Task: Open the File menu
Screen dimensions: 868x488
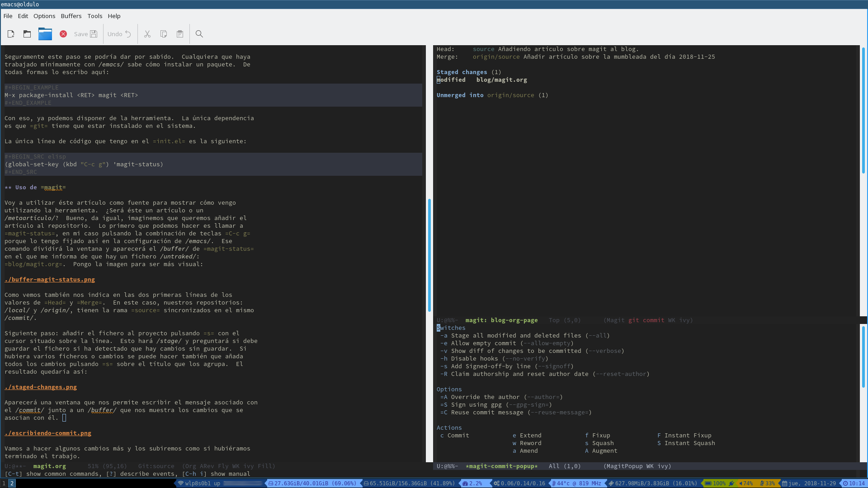Action: coord(8,16)
